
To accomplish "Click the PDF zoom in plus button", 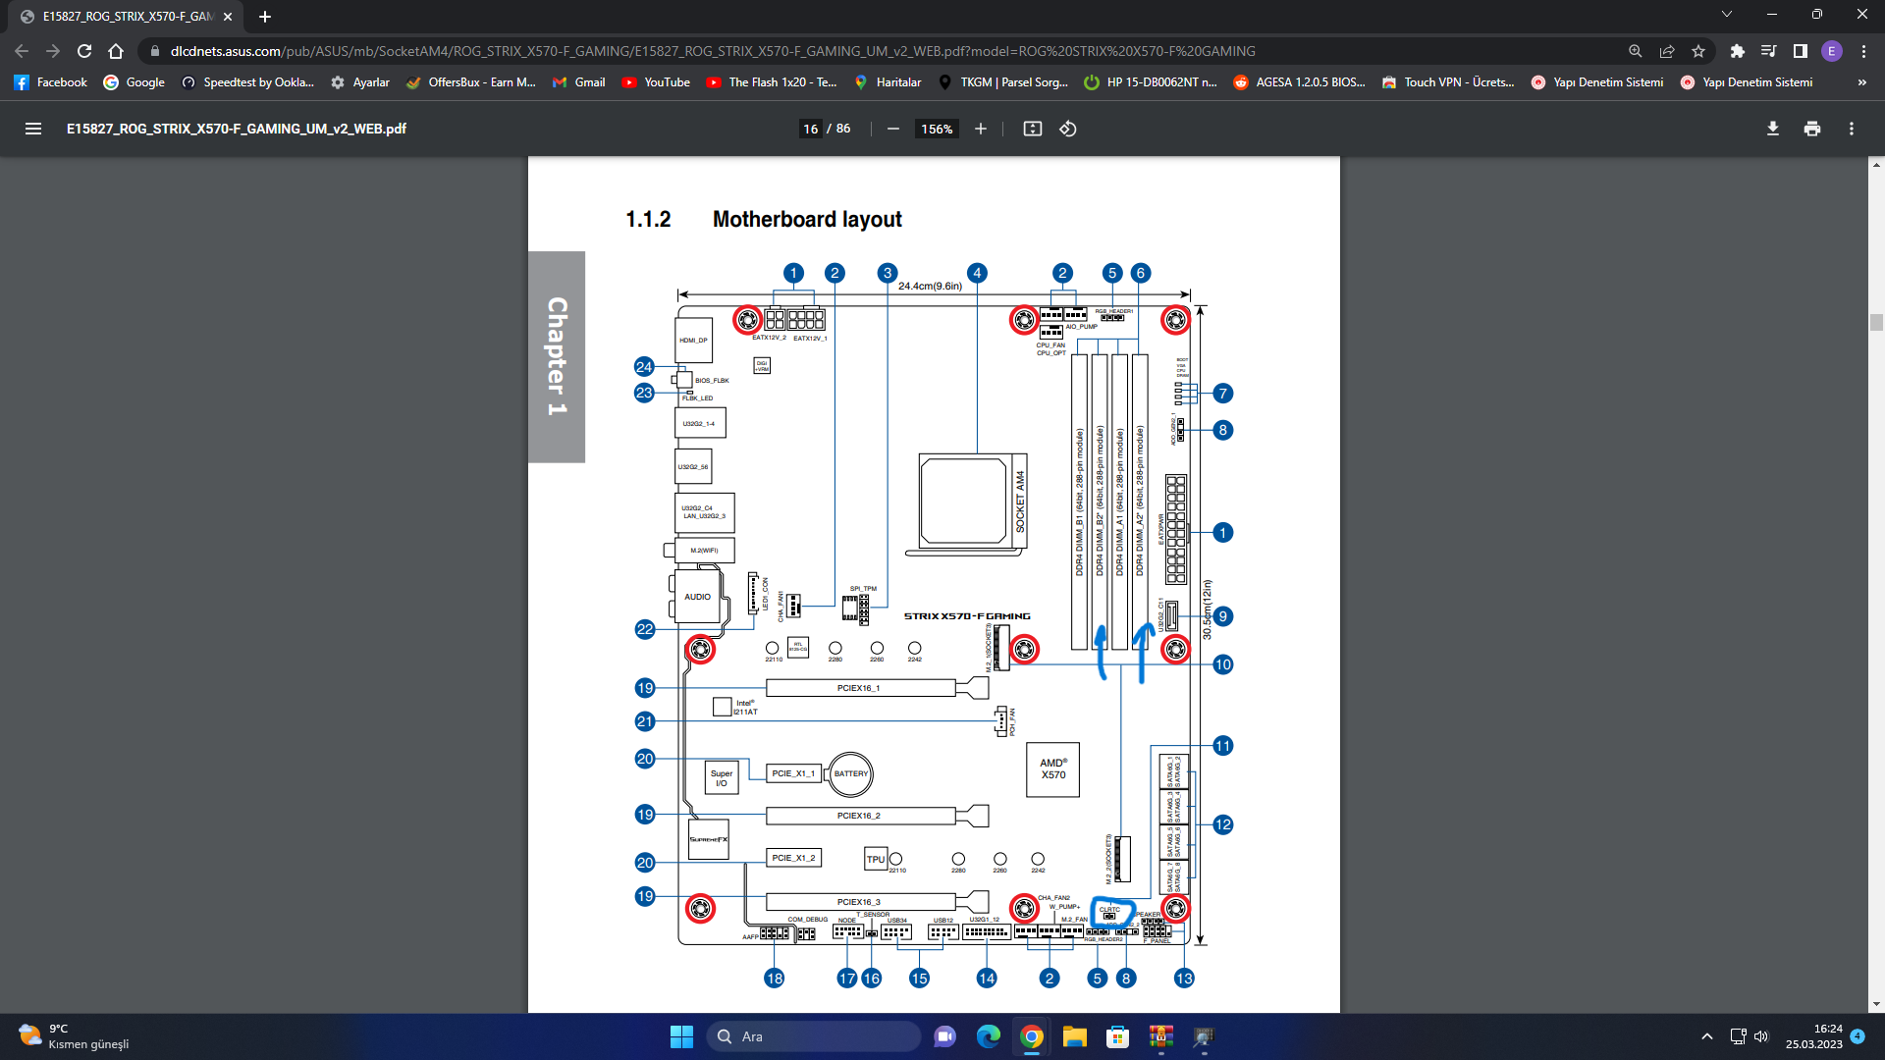I will coord(980,129).
